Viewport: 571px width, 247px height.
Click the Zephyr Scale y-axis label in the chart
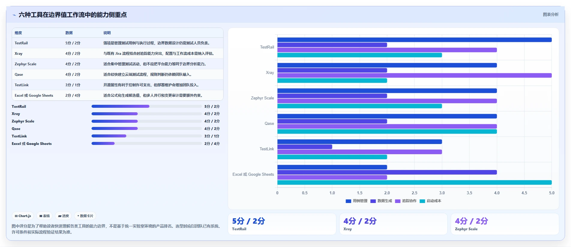click(x=263, y=98)
